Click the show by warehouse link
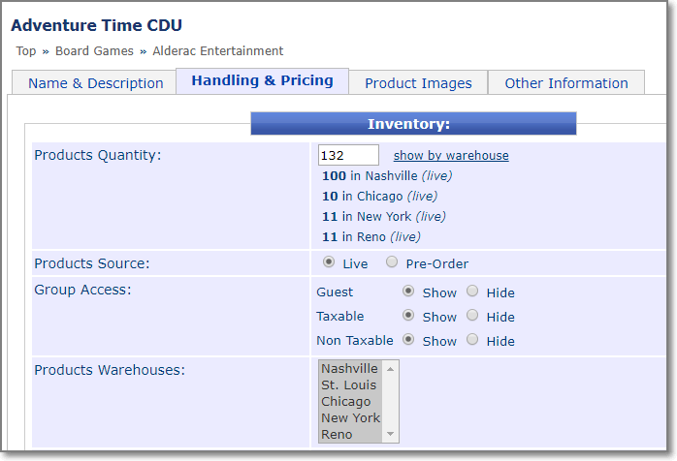 [451, 155]
